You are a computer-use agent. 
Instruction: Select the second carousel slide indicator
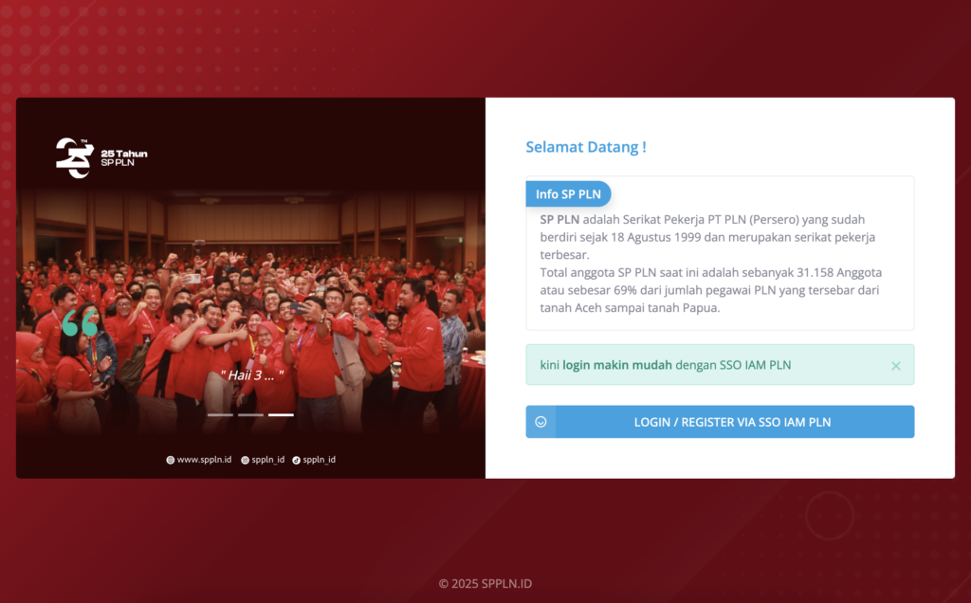coord(250,414)
